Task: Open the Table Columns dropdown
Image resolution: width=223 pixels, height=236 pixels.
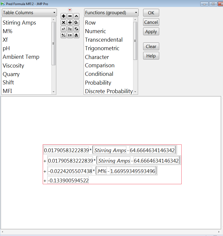Action: 29,12
